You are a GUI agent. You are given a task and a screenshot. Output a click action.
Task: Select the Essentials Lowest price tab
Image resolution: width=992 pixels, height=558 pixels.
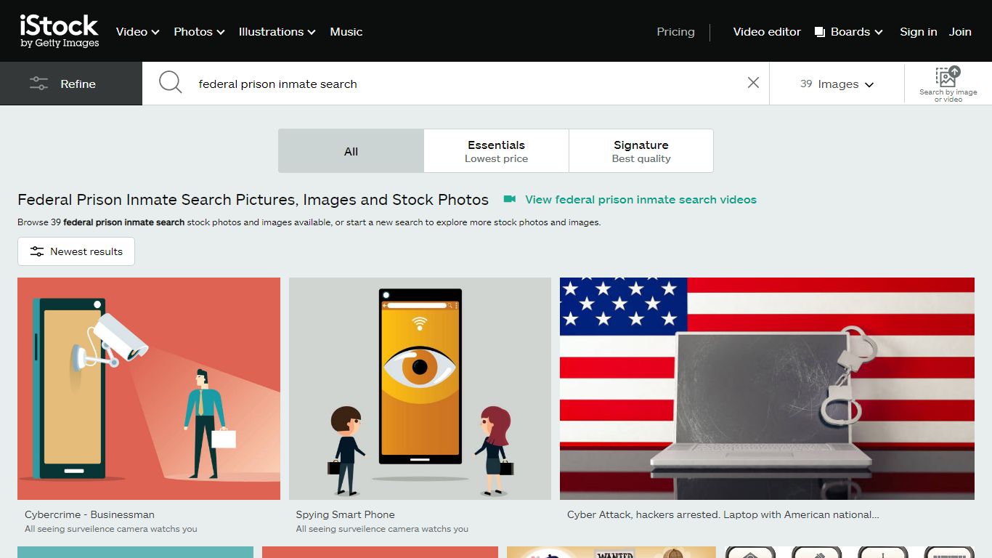[x=496, y=151]
